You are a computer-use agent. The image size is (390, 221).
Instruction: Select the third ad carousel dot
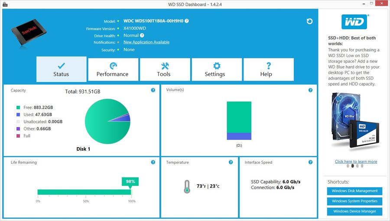pos(357,166)
